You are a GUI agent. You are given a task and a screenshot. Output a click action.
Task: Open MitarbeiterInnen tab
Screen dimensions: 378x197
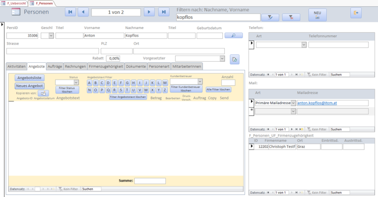click(187, 66)
